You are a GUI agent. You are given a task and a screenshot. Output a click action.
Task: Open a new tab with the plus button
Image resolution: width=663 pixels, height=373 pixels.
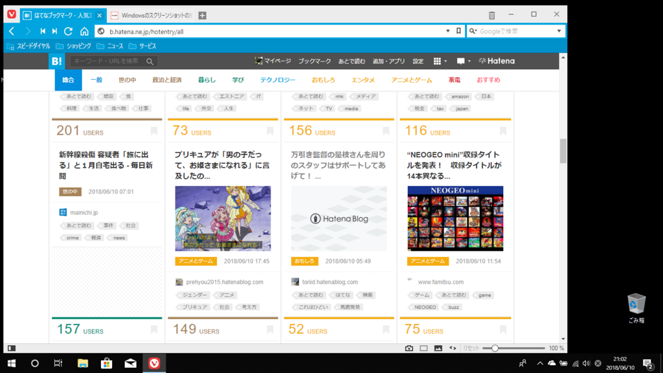(x=202, y=16)
